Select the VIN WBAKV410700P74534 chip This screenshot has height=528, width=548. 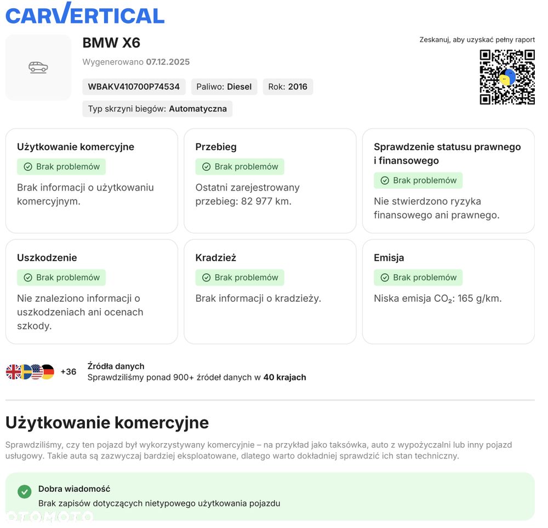pos(134,87)
